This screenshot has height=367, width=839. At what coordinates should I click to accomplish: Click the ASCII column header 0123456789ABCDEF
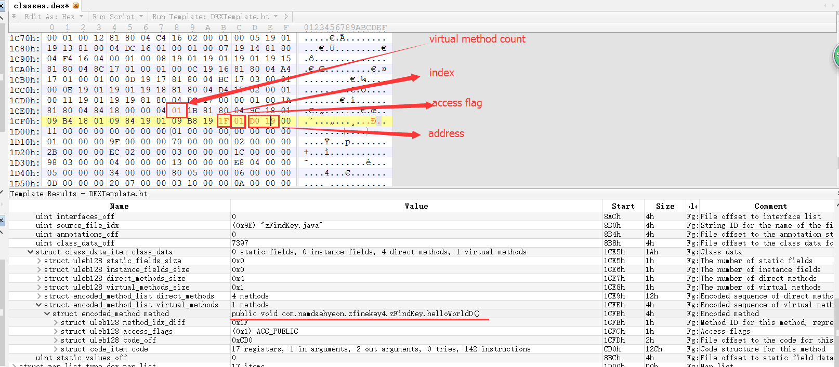click(345, 28)
